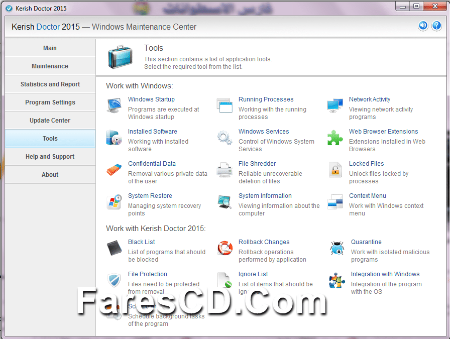The height and width of the screenshot is (339, 450).
Task: Click the "Work with Windows:" section heading
Action: (x=140, y=86)
